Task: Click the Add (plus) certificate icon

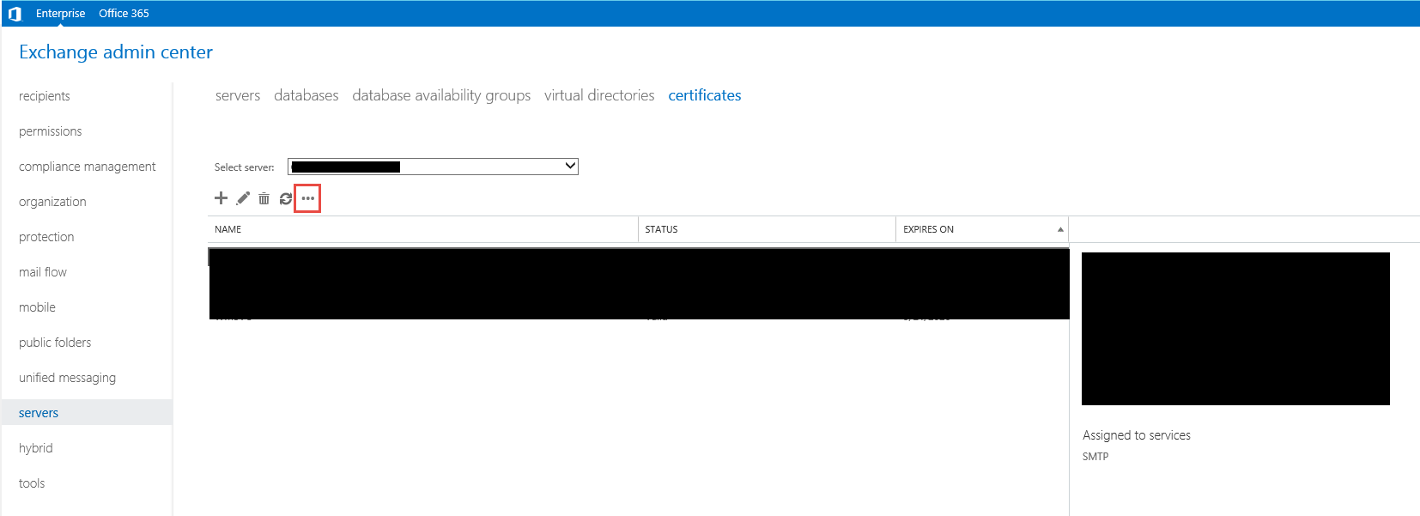Action: pyautogui.click(x=221, y=198)
